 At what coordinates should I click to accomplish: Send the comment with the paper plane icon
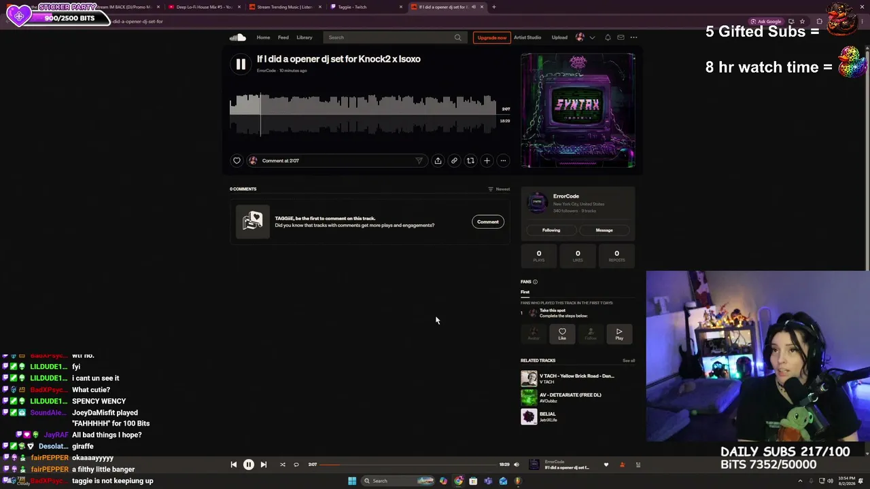pos(419,161)
